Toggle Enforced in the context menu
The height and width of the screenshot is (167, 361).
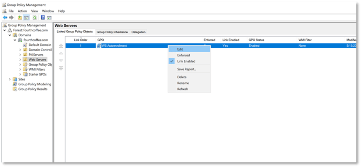(x=183, y=55)
